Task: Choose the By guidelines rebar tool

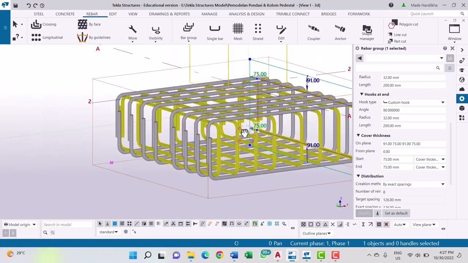Action: [x=94, y=37]
